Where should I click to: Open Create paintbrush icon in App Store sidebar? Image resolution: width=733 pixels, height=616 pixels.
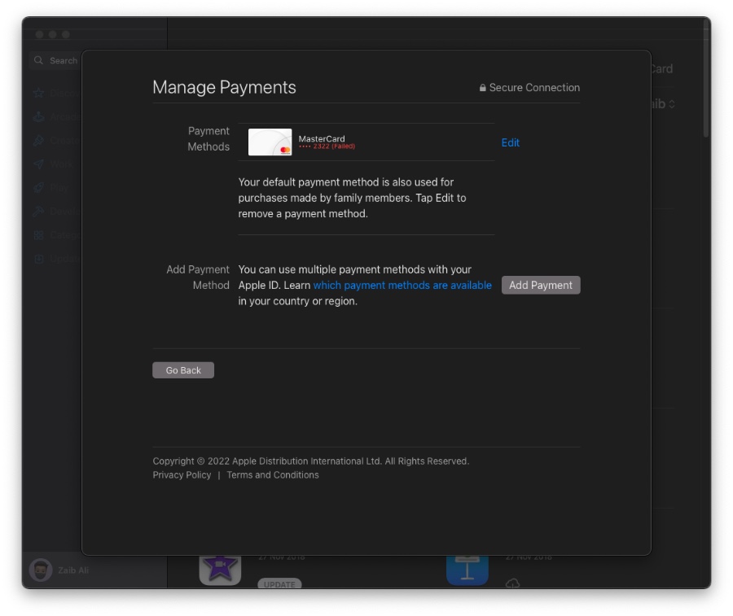(x=39, y=140)
